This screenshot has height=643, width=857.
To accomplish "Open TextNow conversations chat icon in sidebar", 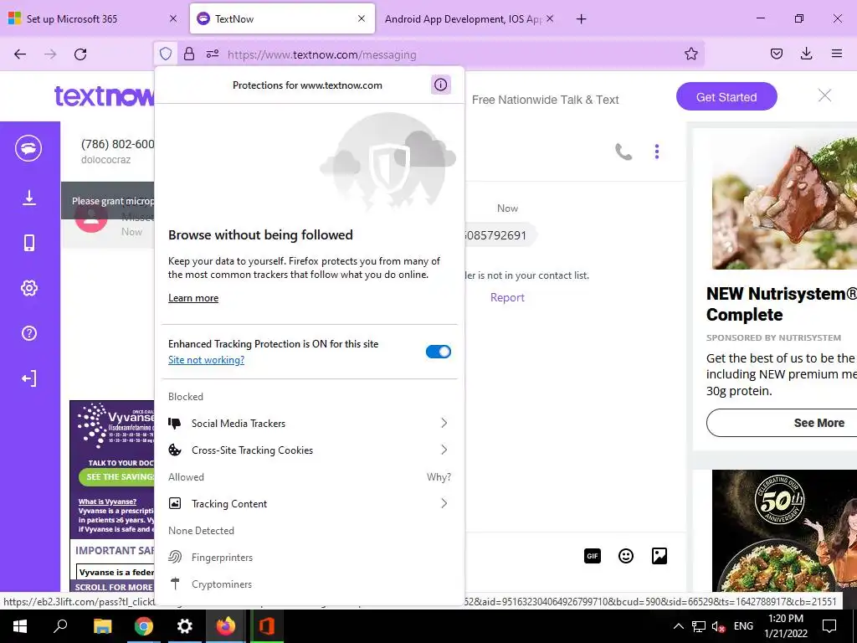I will click(28, 148).
